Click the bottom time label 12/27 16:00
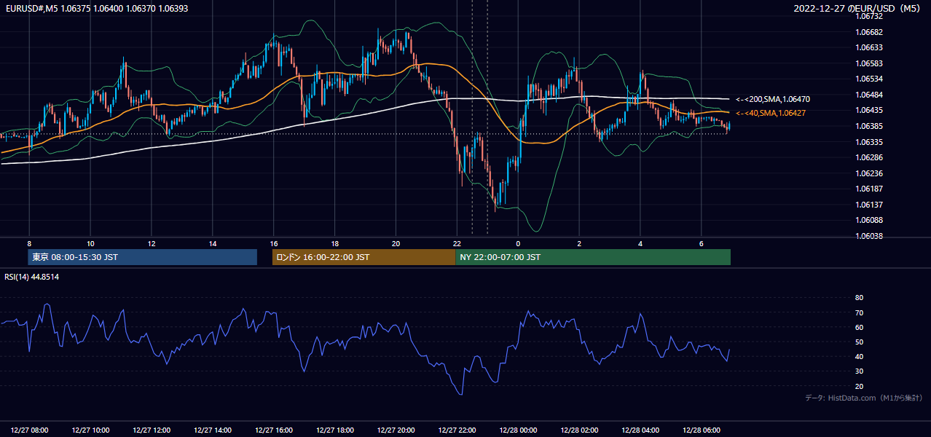Image resolution: width=931 pixels, height=437 pixels. click(274, 430)
